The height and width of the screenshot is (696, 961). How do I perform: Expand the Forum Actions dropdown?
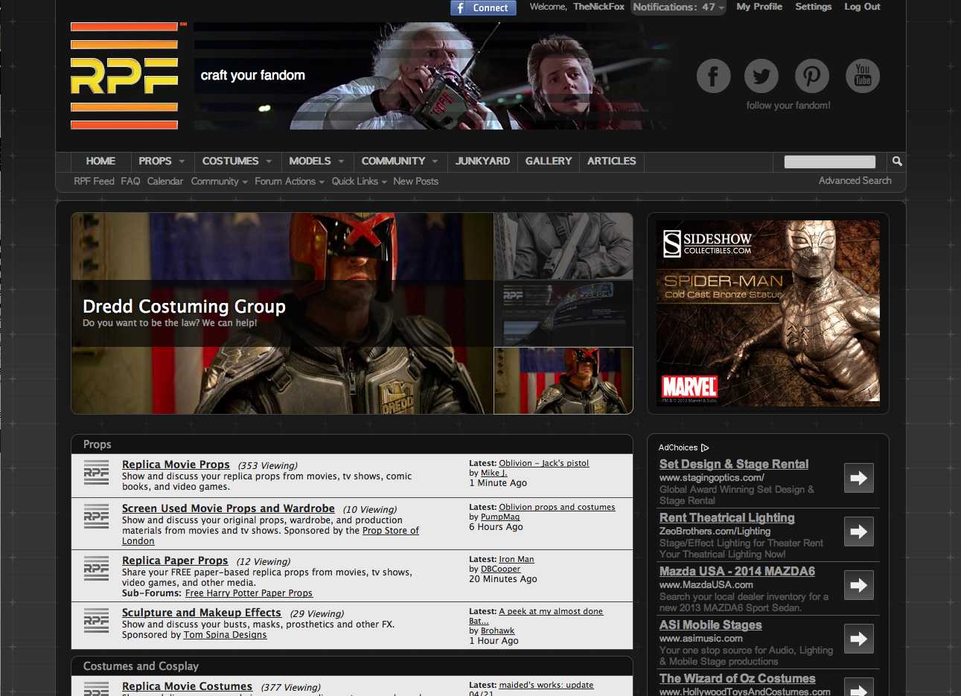(290, 182)
